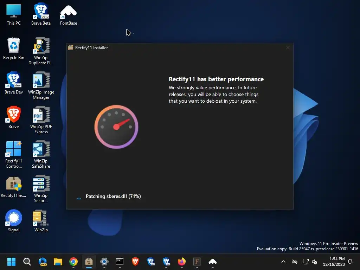
Task: Click the speedometer graphic in the installer
Action: 116,127
